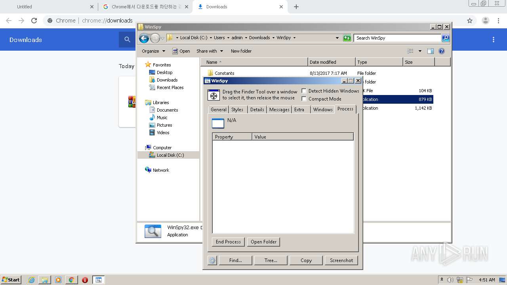Enable Detect Hidden Windows checkbox
The width and height of the screenshot is (507, 285).
(x=304, y=91)
